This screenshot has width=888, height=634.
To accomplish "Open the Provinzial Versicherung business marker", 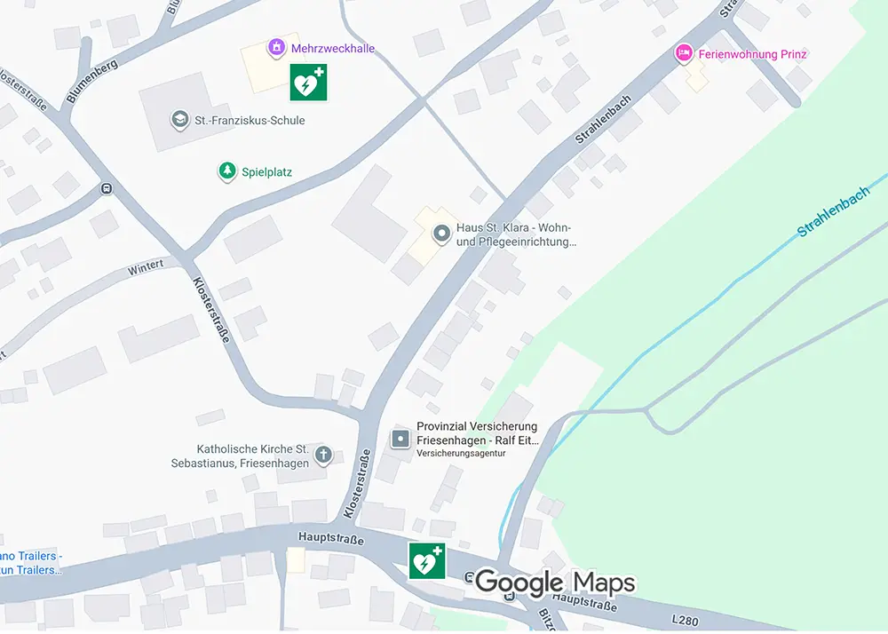I will [x=400, y=439].
